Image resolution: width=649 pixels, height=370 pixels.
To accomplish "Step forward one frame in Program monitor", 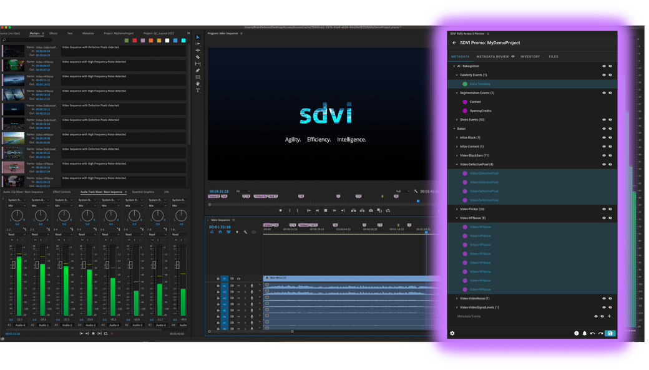I will click(334, 211).
